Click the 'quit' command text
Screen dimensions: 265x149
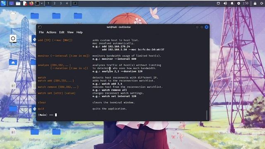[x=41, y=108]
